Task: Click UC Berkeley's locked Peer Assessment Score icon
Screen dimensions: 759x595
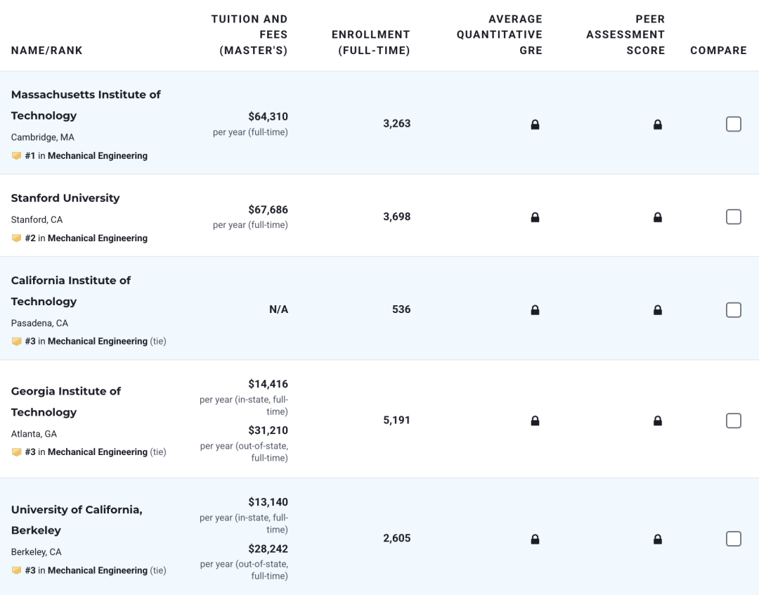Action: pyautogui.click(x=657, y=539)
